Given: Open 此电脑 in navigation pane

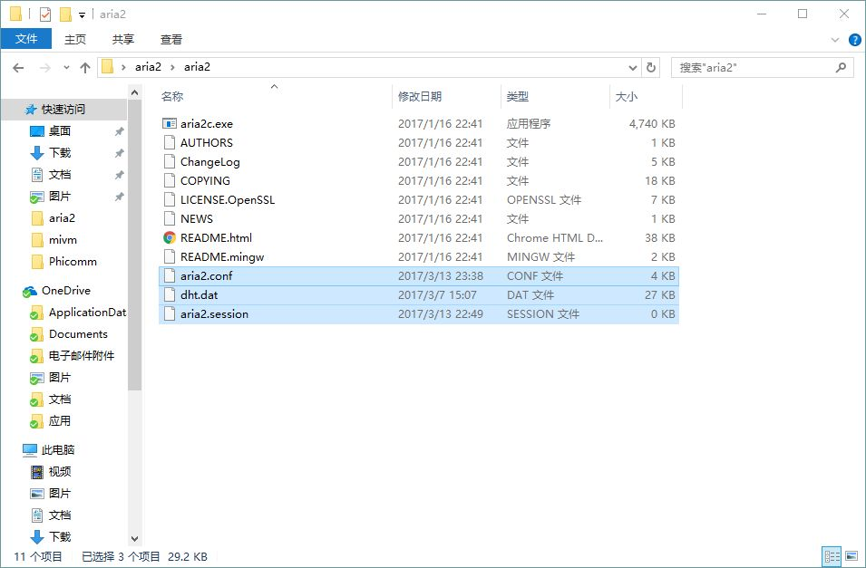Looking at the screenshot, I should click(x=49, y=450).
